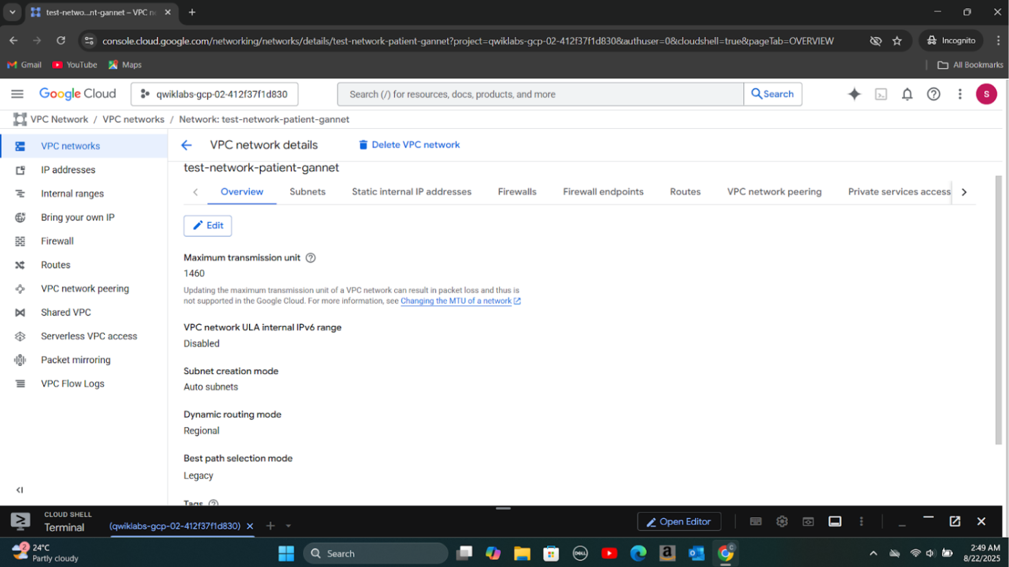Open the Gemini AI assistant sparkle icon
The height and width of the screenshot is (567, 1009).
pyautogui.click(x=854, y=94)
